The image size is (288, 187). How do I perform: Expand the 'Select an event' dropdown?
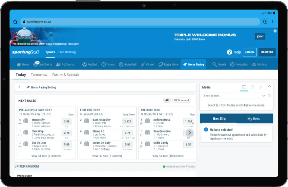263,96
